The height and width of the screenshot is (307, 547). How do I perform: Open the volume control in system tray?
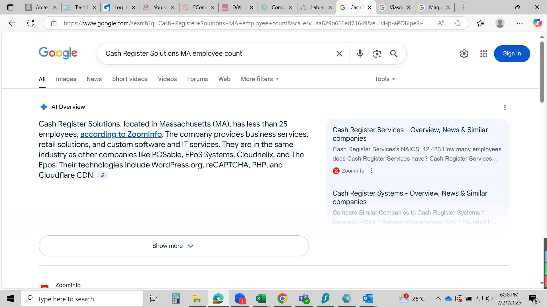489,298
